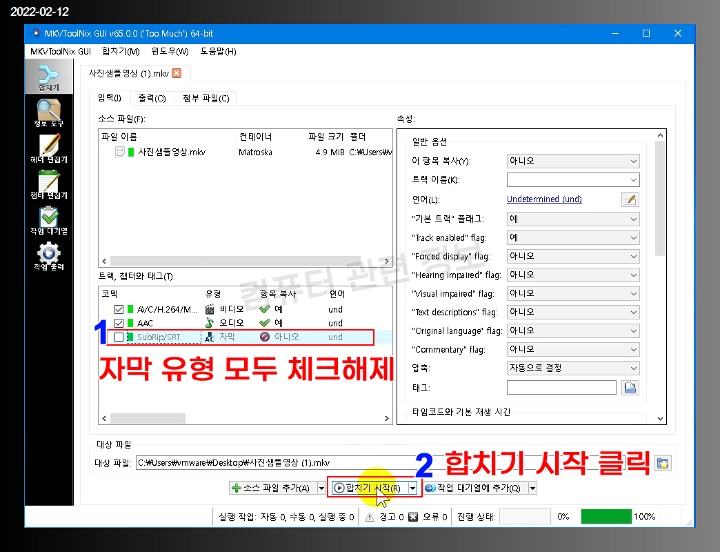Open the "Track enabled" flag dropdown
The width and height of the screenshot is (720, 552).
pos(573,238)
